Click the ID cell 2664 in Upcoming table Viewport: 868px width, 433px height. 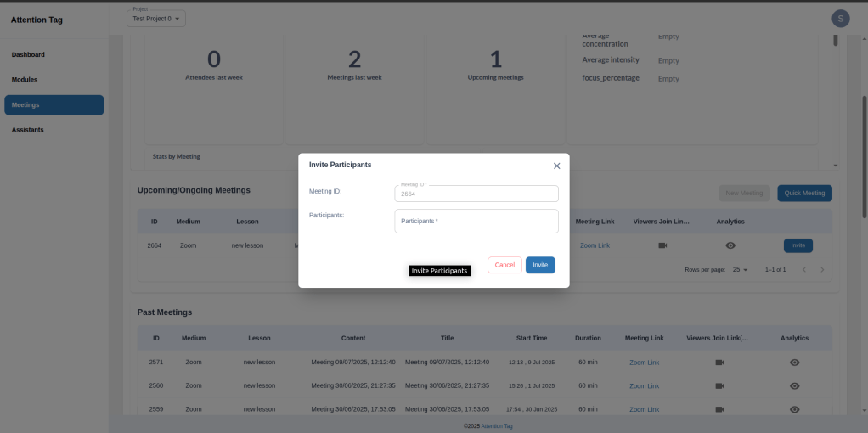point(155,245)
